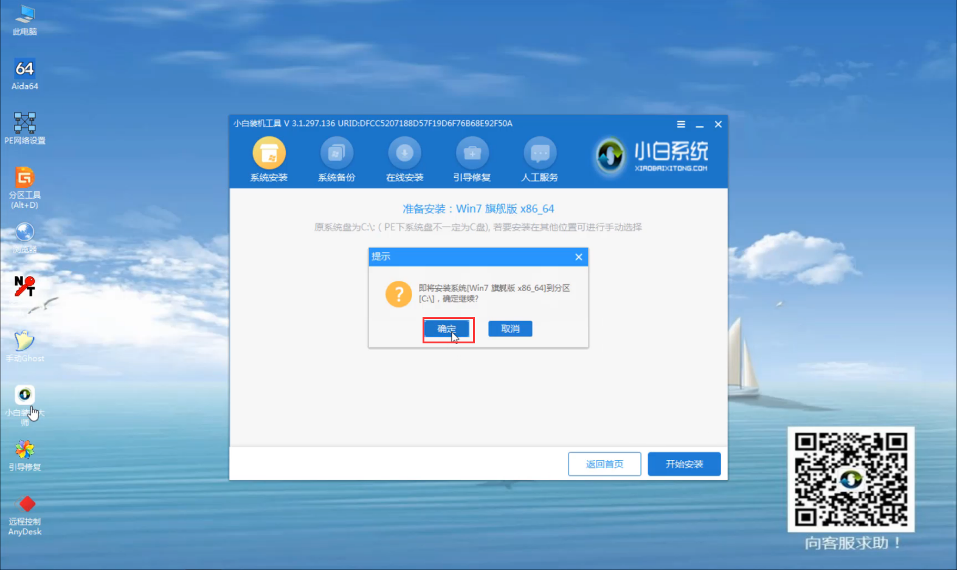Launch the 手动Ghost desktop shortcut
957x570 pixels.
coord(25,341)
